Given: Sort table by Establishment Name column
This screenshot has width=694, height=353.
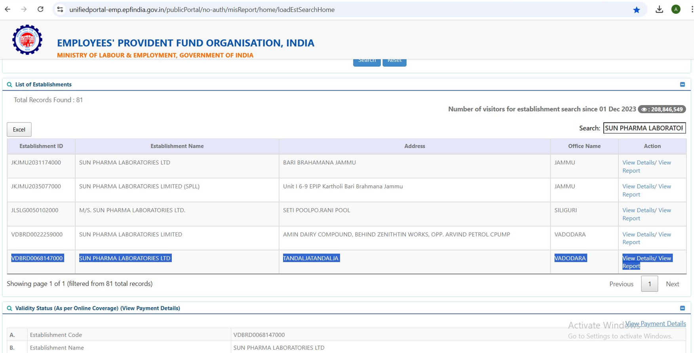Looking at the screenshot, I should tap(177, 146).
